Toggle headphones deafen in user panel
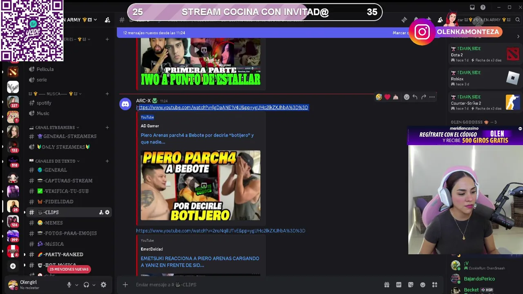 (x=86, y=285)
